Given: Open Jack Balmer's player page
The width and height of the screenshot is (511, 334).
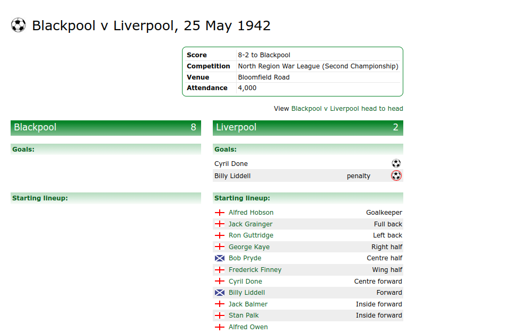Looking at the screenshot, I should tap(248, 304).
